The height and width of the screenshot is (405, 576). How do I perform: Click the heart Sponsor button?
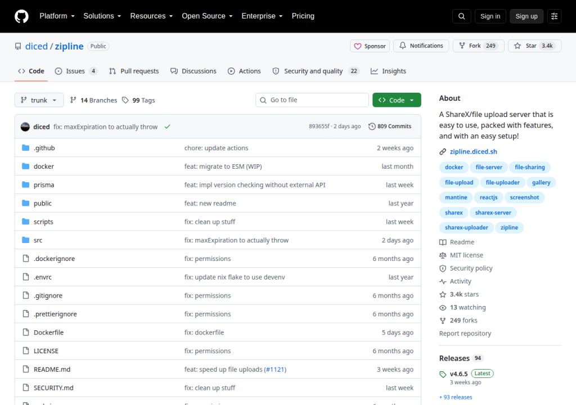(370, 46)
